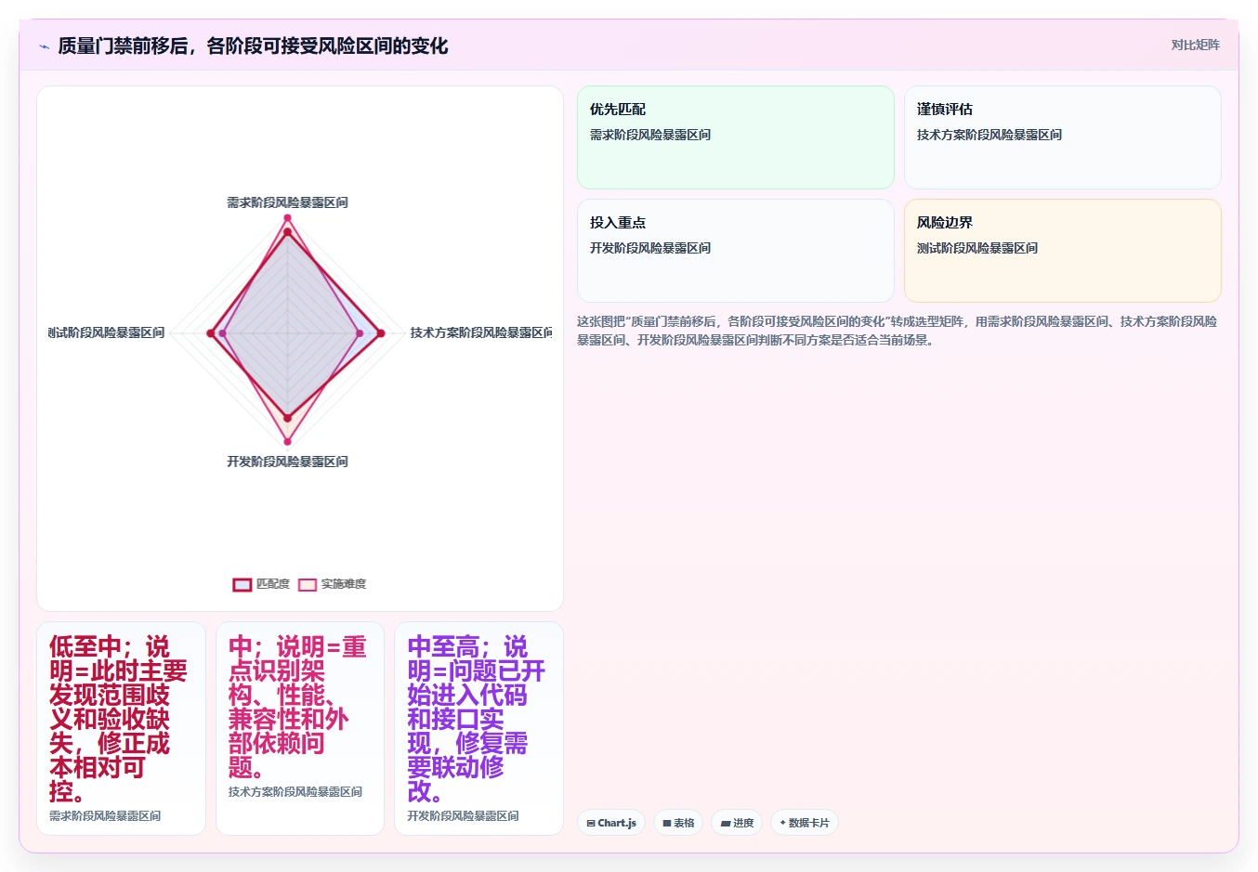Click 开发阶段风险暴露区间 text in 投入重点 card

pyautogui.click(x=650, y=248)
